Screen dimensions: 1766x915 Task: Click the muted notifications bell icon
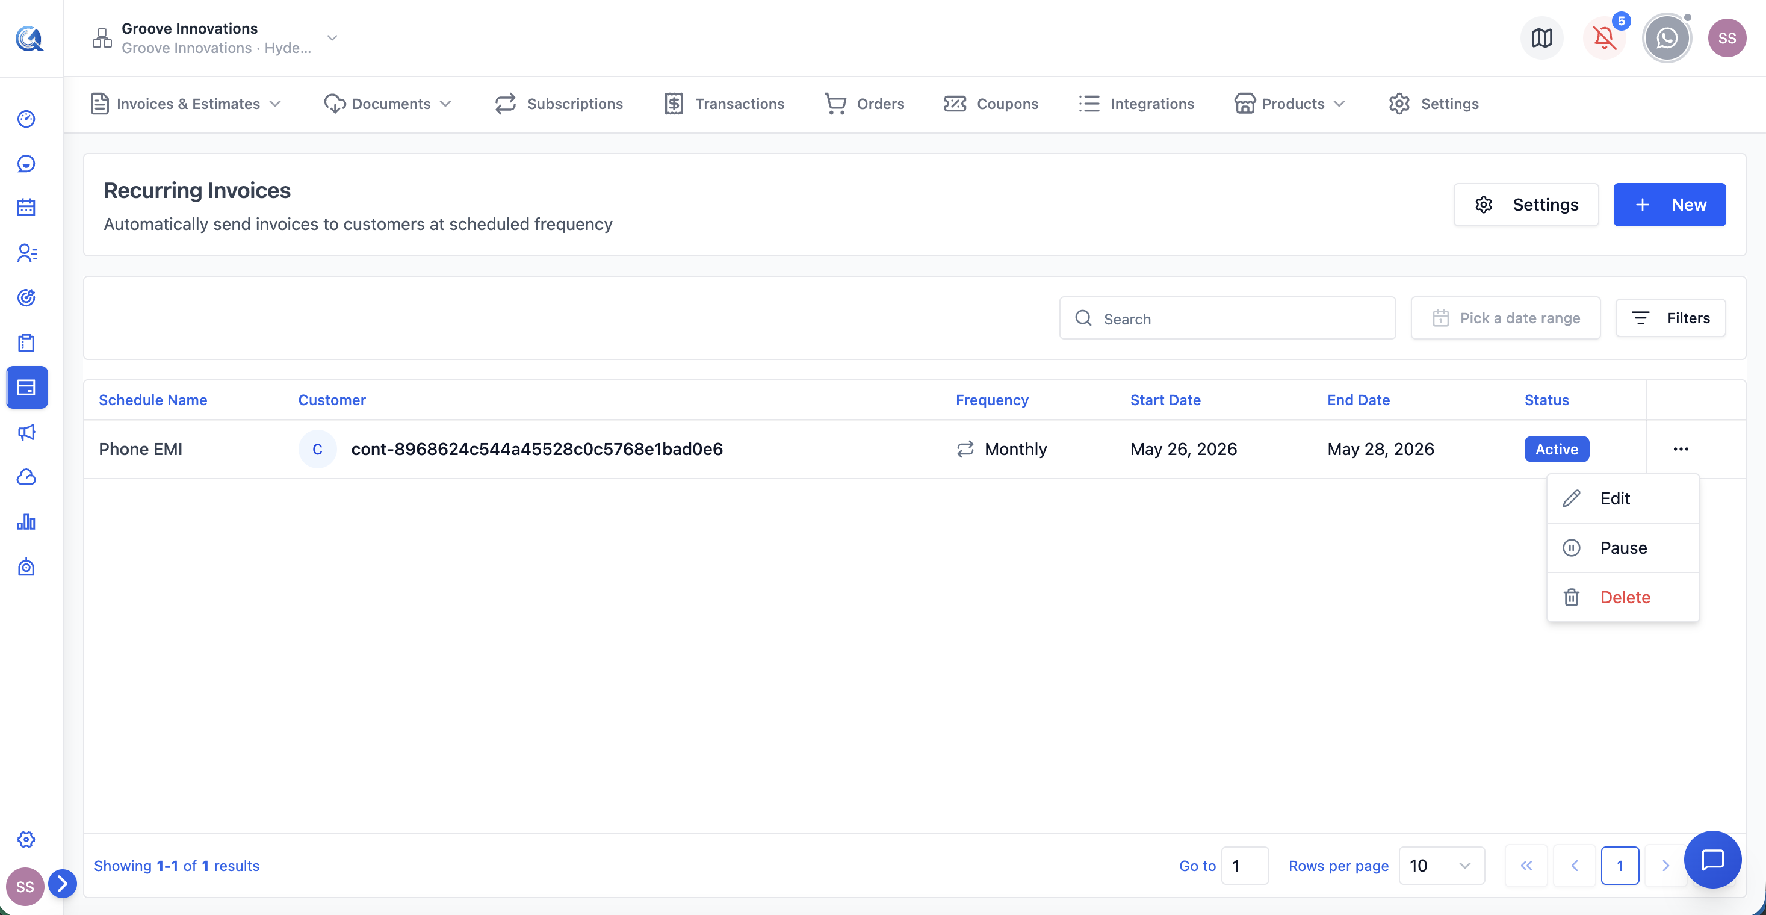[x=1604, y=39]
